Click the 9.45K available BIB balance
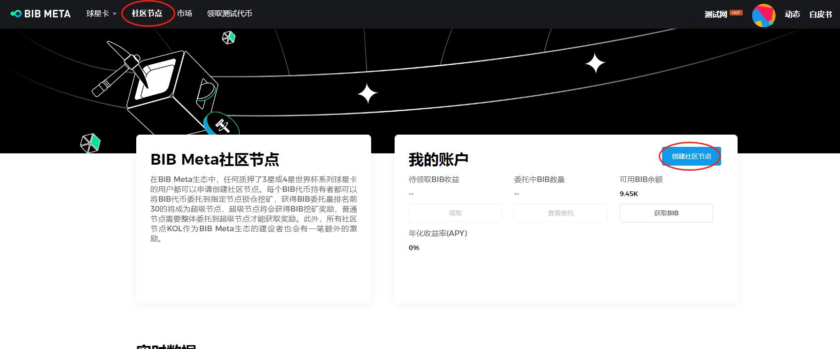This screenshot has height=349, width=840. click(629, 194)
